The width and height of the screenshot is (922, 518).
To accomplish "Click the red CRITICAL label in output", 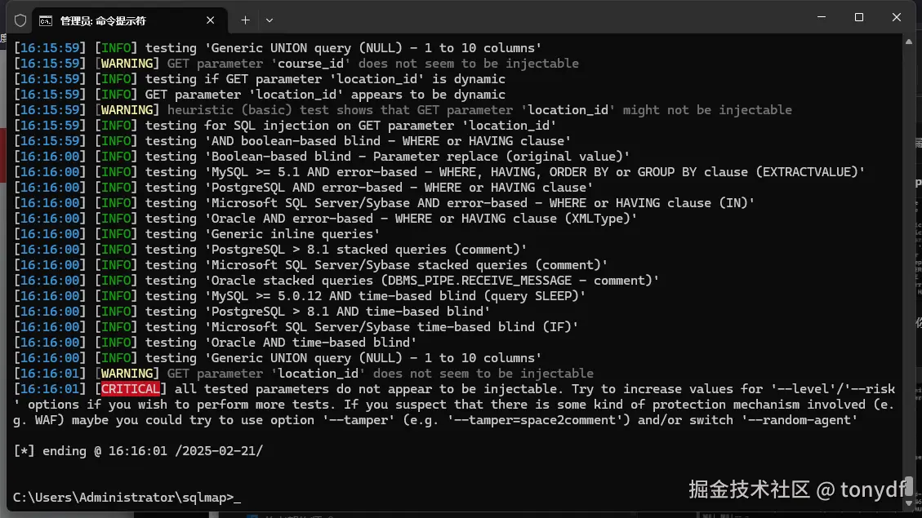I will point(130,389).
